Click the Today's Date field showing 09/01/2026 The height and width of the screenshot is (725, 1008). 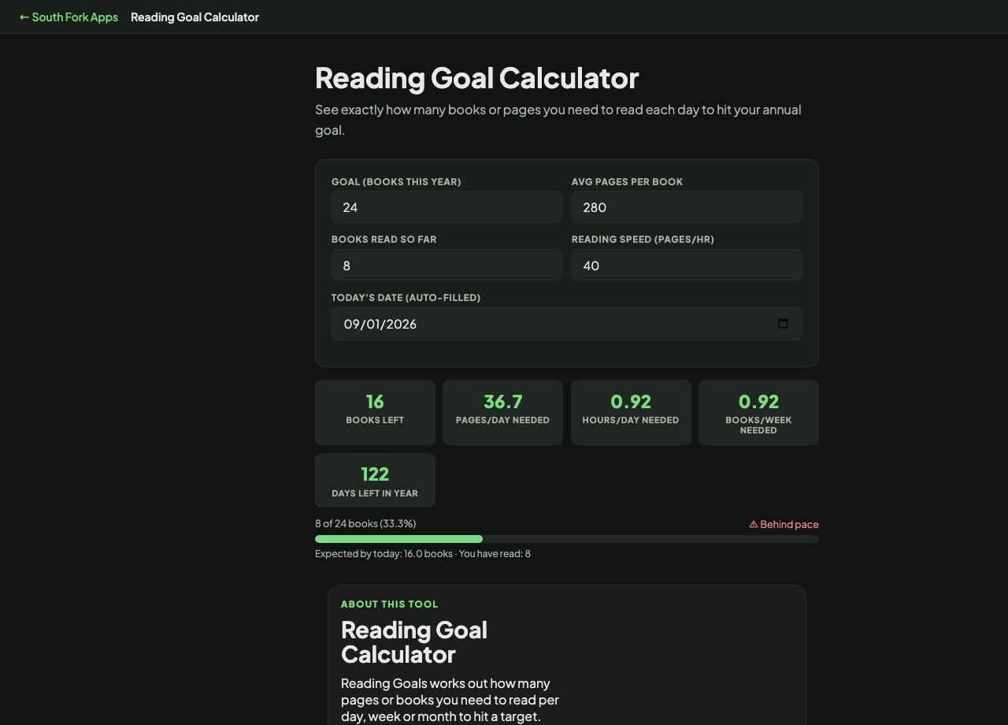click(x=567, y=324)
